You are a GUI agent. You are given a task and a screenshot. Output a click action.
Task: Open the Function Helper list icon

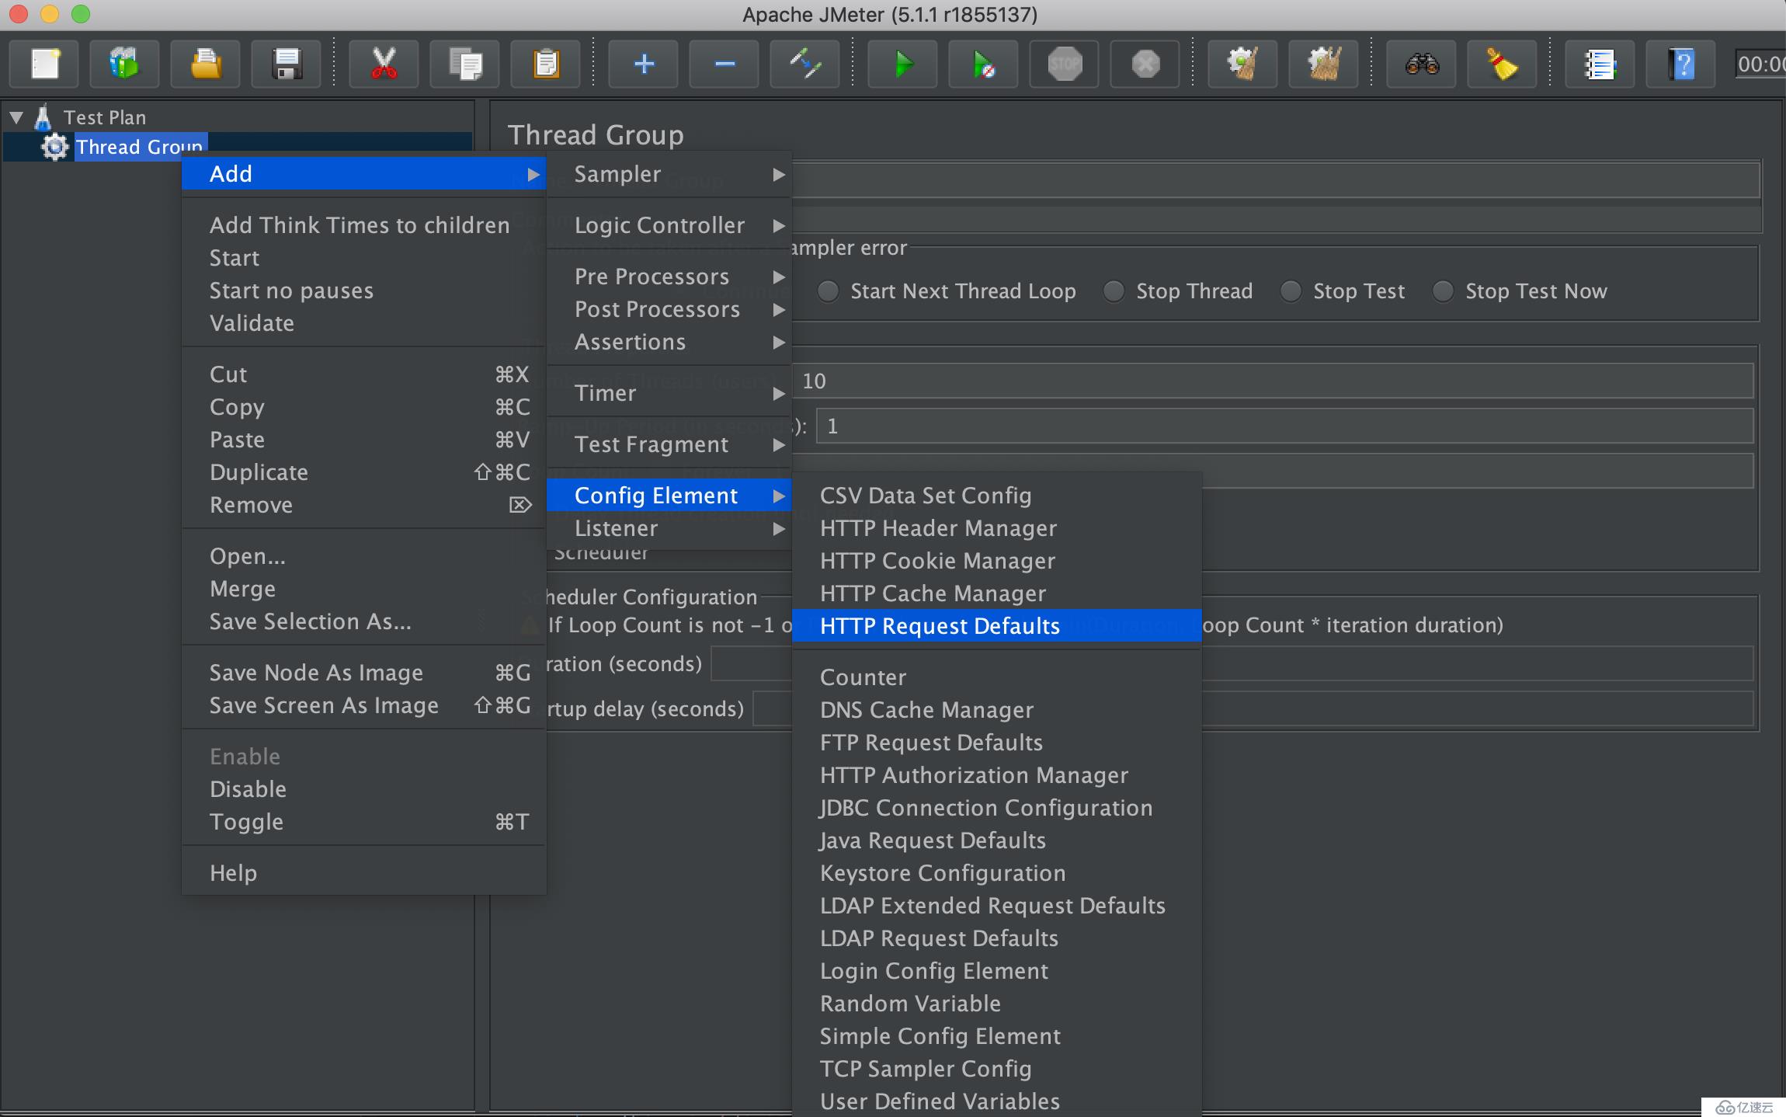pyautogui.click(x=1600, y=64)
